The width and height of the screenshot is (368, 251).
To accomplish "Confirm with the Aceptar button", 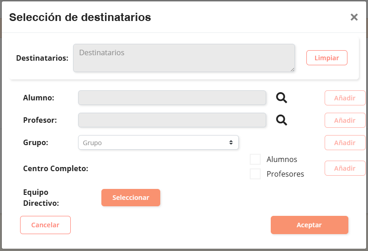I will point(309,225).
